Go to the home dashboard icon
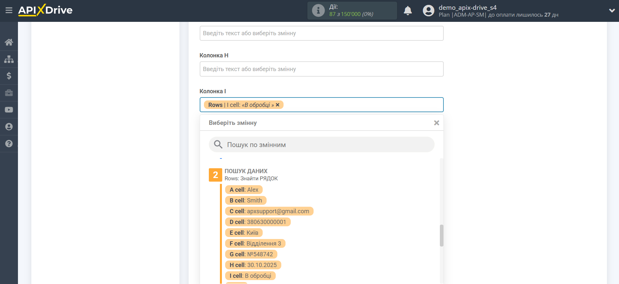Screen dimensions: 619x284 9,42
